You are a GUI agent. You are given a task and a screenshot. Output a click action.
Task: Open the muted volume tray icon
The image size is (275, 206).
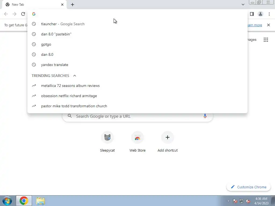click(248, 201)
